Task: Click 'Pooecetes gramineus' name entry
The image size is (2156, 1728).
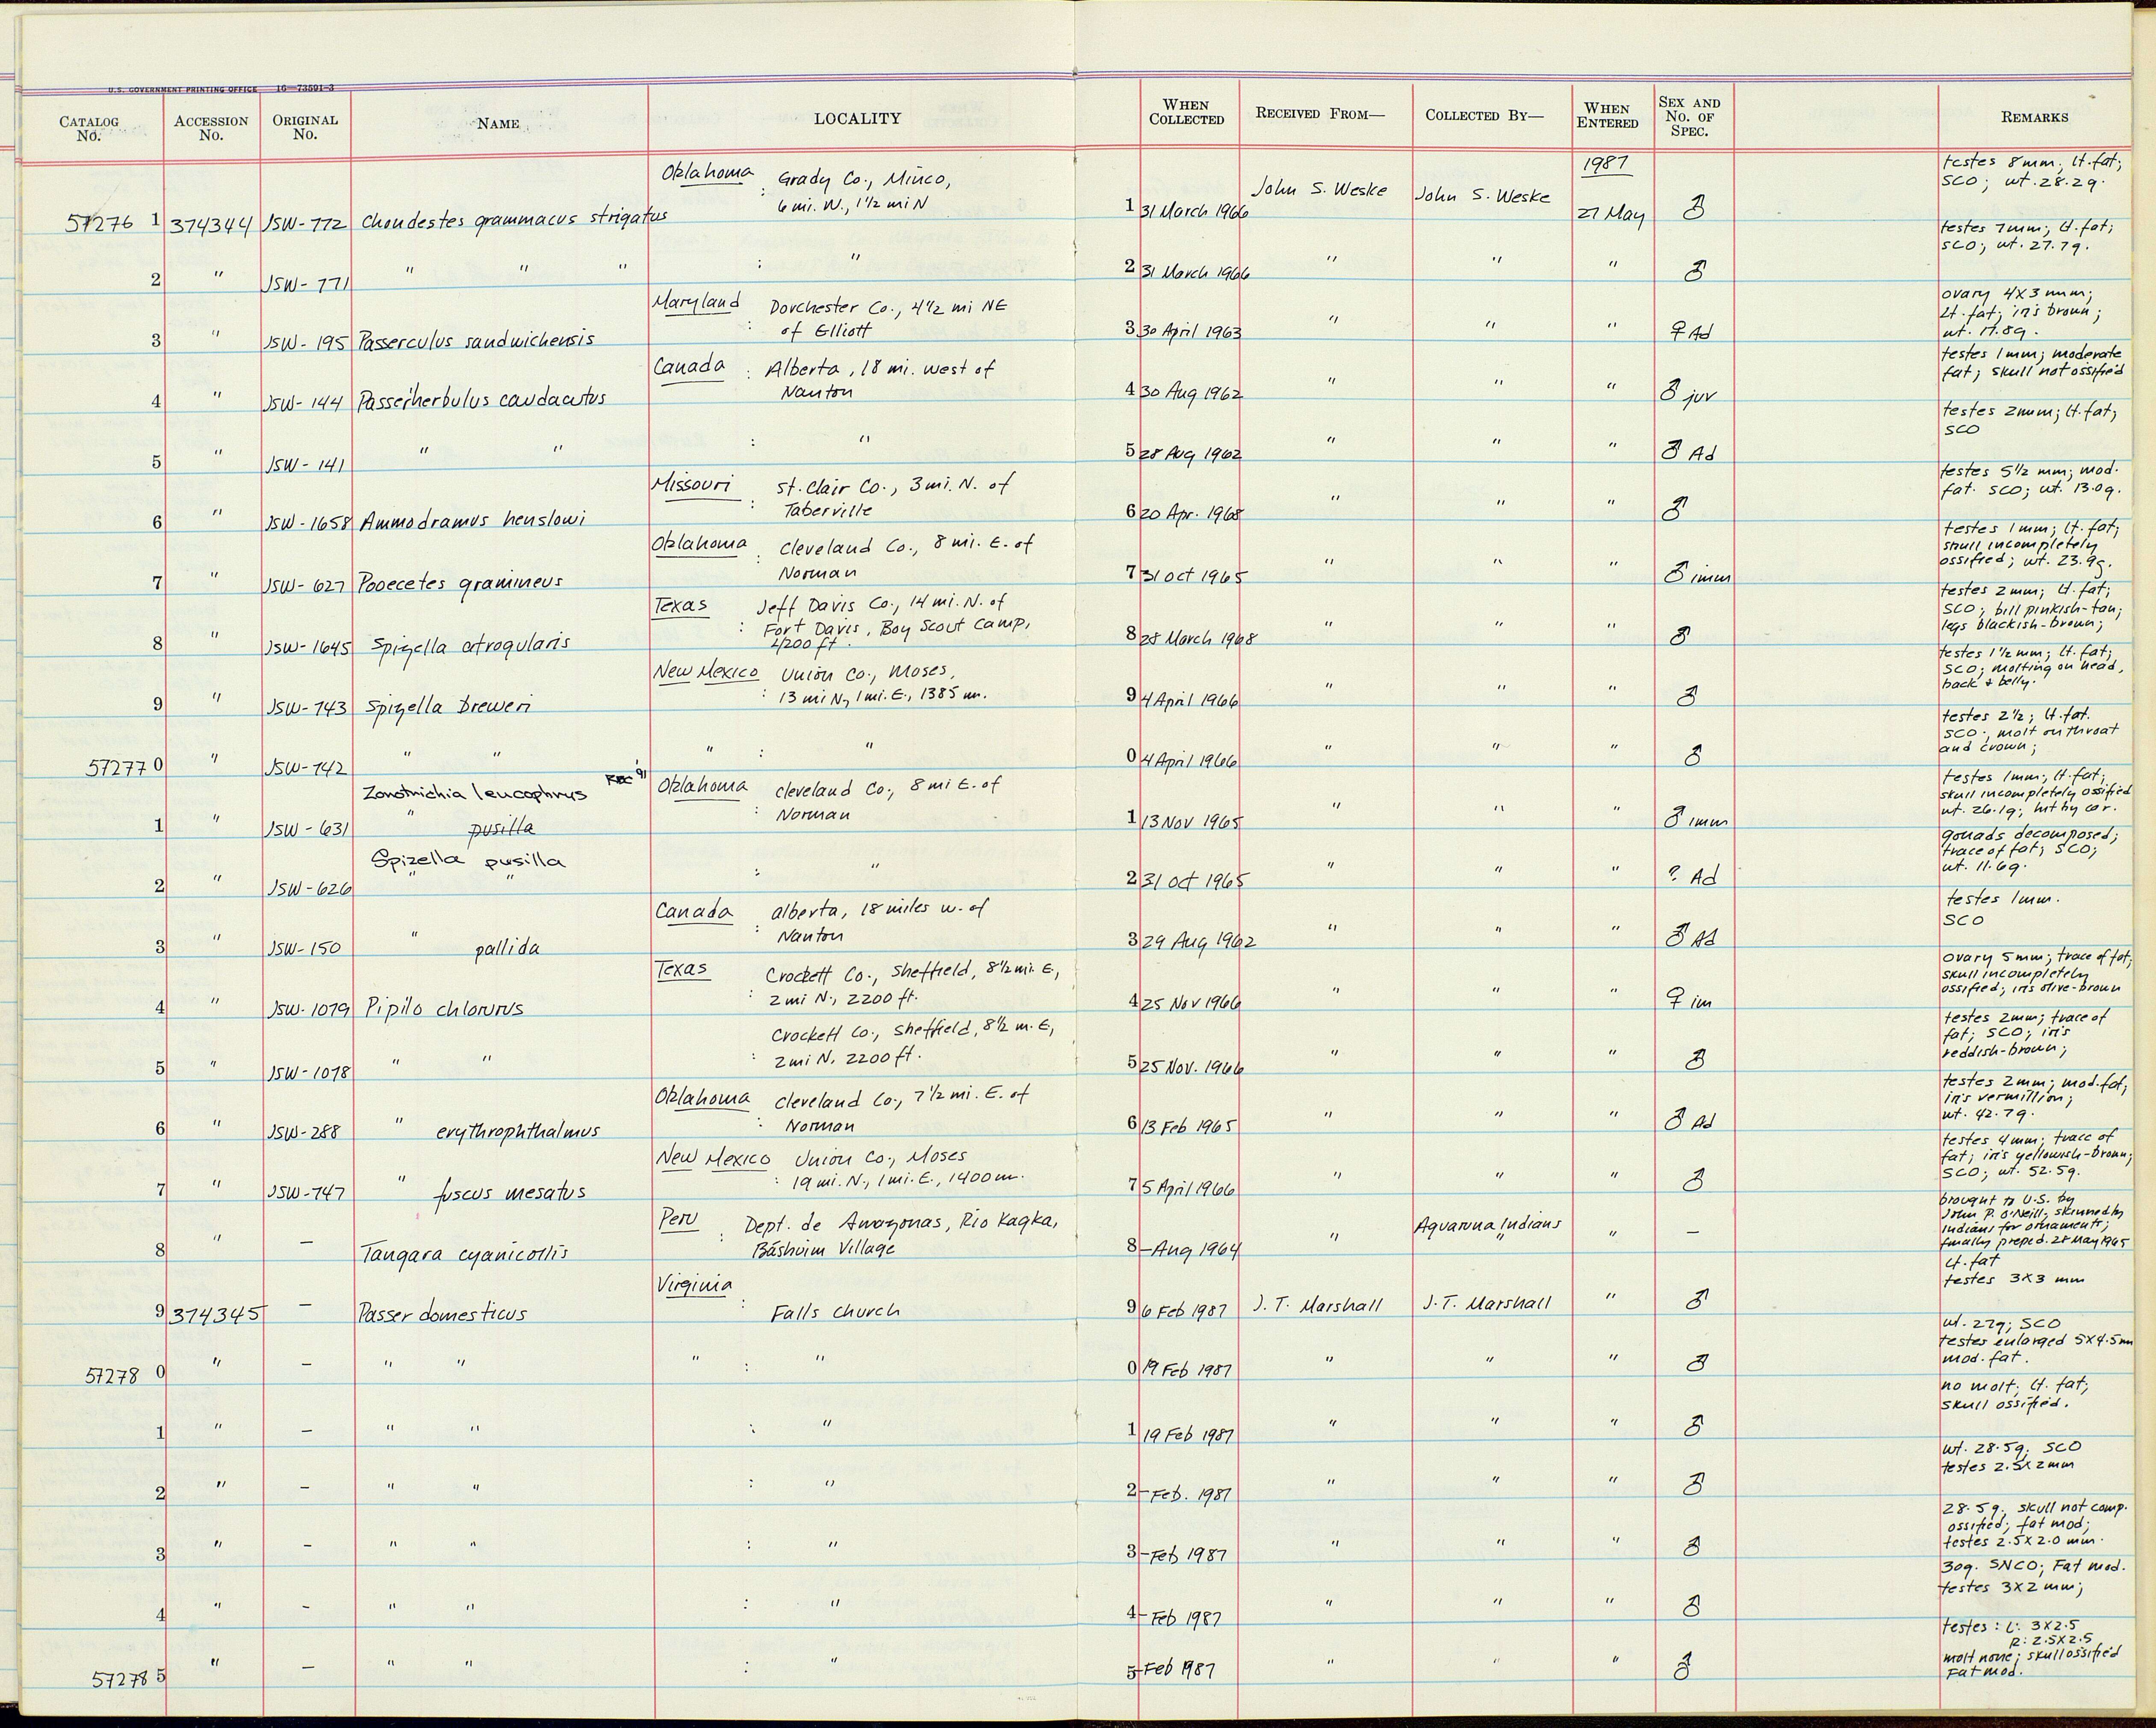Action: 460,583
